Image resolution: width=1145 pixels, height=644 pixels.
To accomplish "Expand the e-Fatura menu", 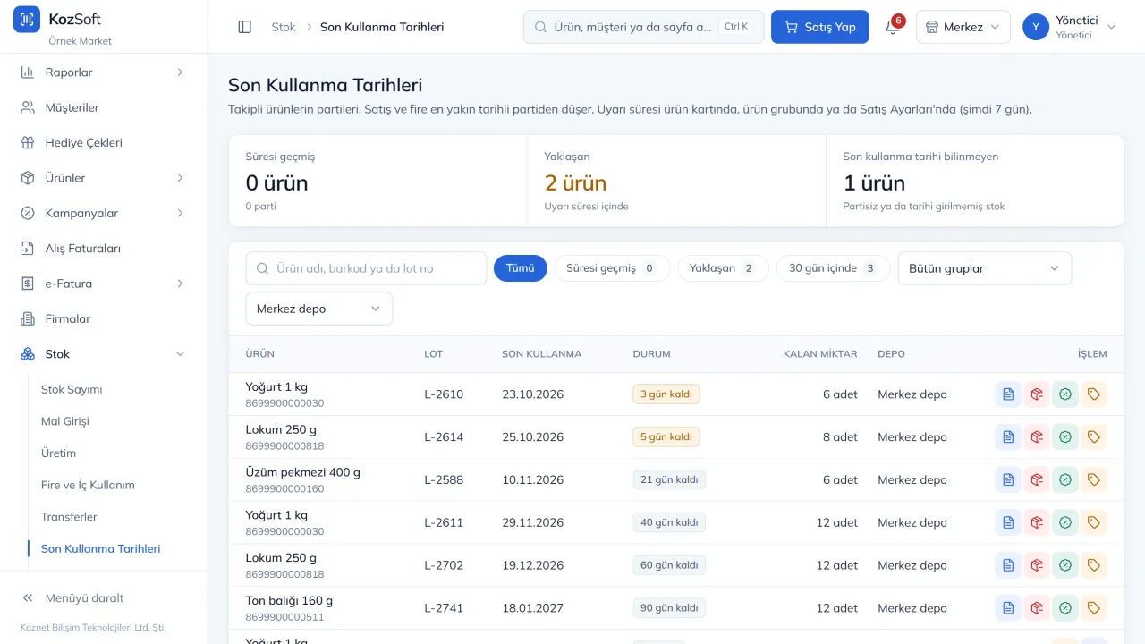I will 103,284.
